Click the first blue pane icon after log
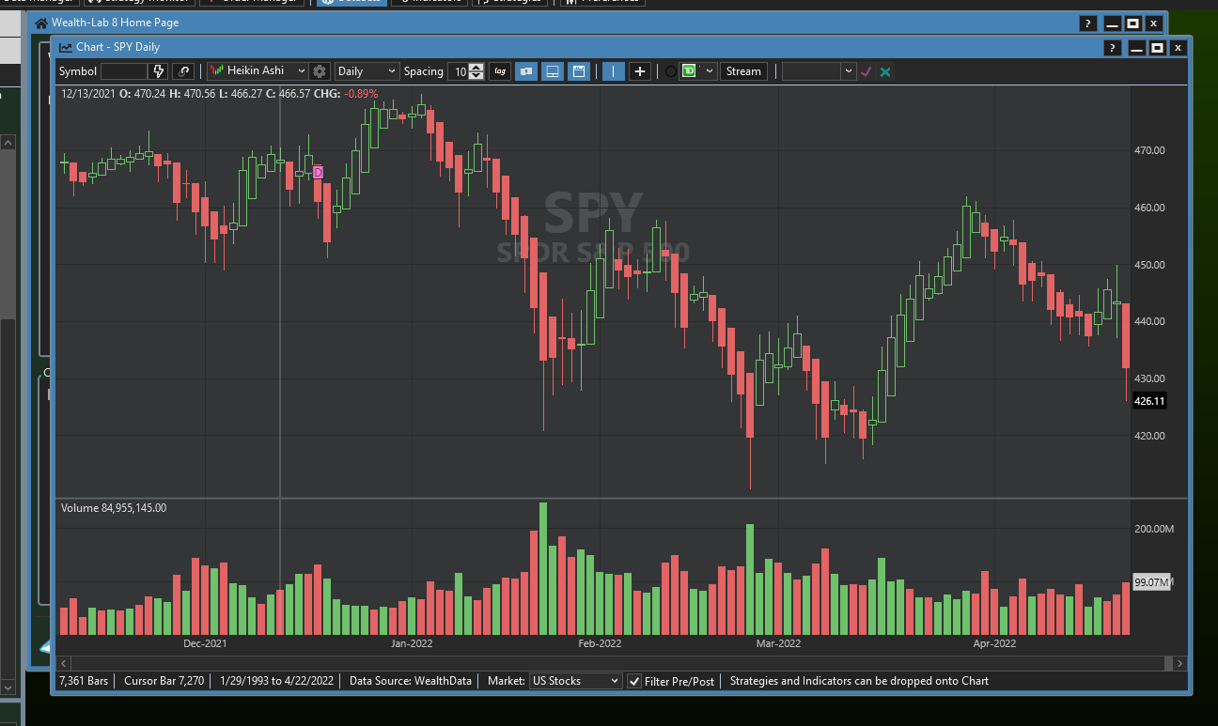Image resolution: width=1218 pixels, height=726 pixels. (x=526, y=71)
